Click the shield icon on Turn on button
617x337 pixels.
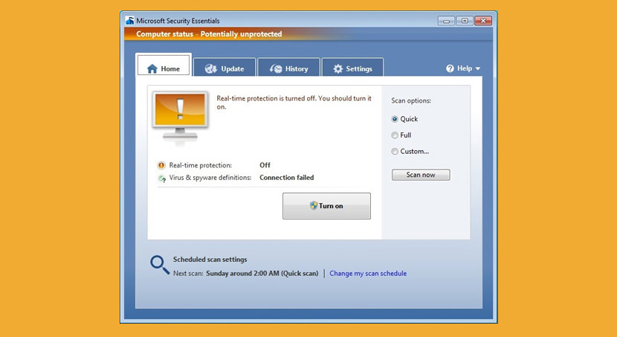[314, 205]
